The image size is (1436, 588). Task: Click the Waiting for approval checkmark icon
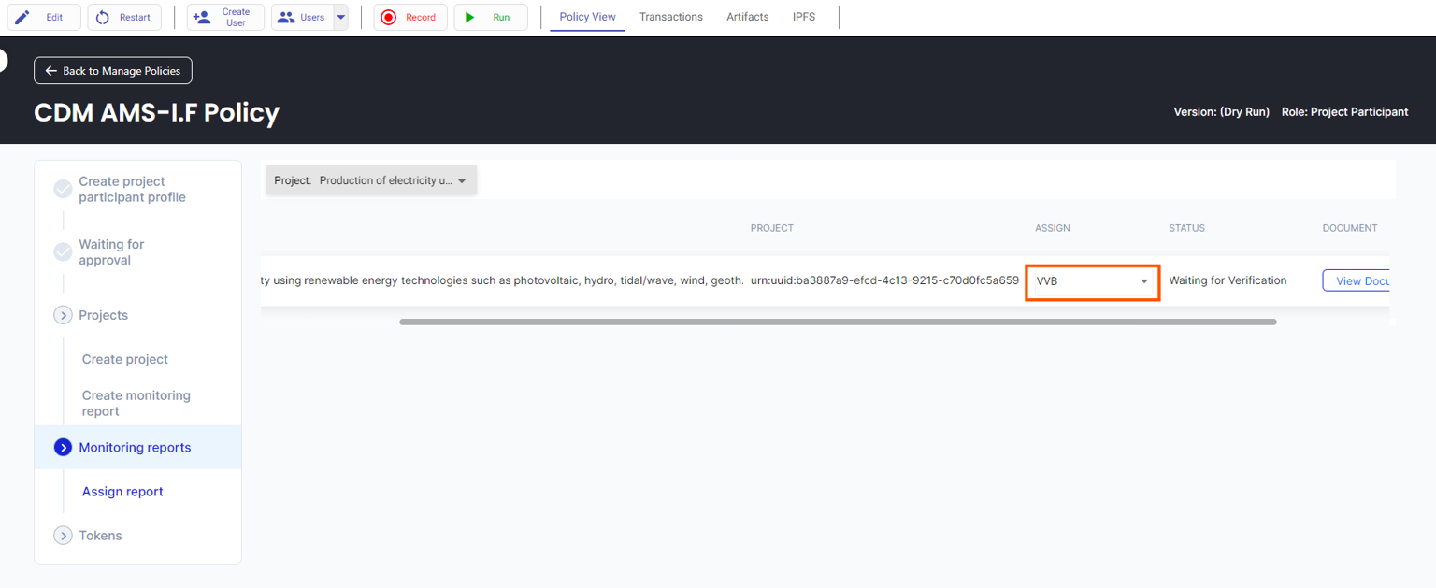63,252
